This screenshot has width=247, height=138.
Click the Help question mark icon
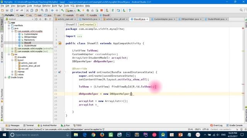point(130,10)
